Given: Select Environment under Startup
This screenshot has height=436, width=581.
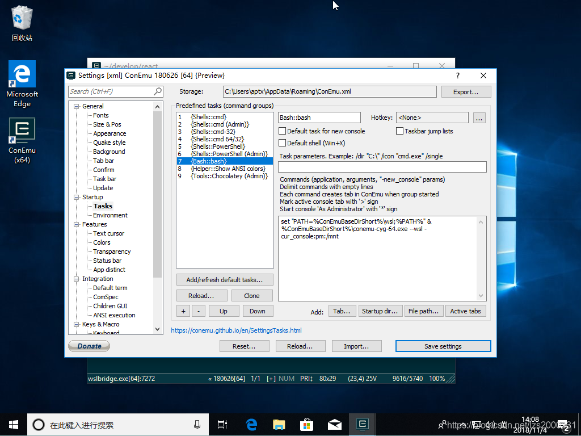Looking at the screenshot, I should pyautogui.click(x=111, y=215).
